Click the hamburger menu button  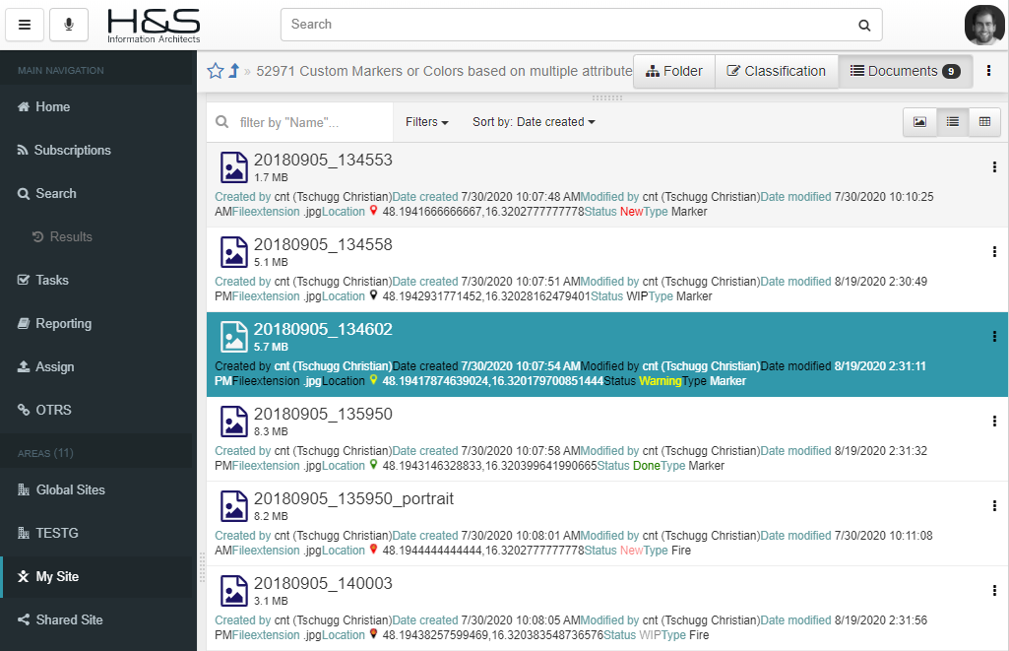click(25, 25)
